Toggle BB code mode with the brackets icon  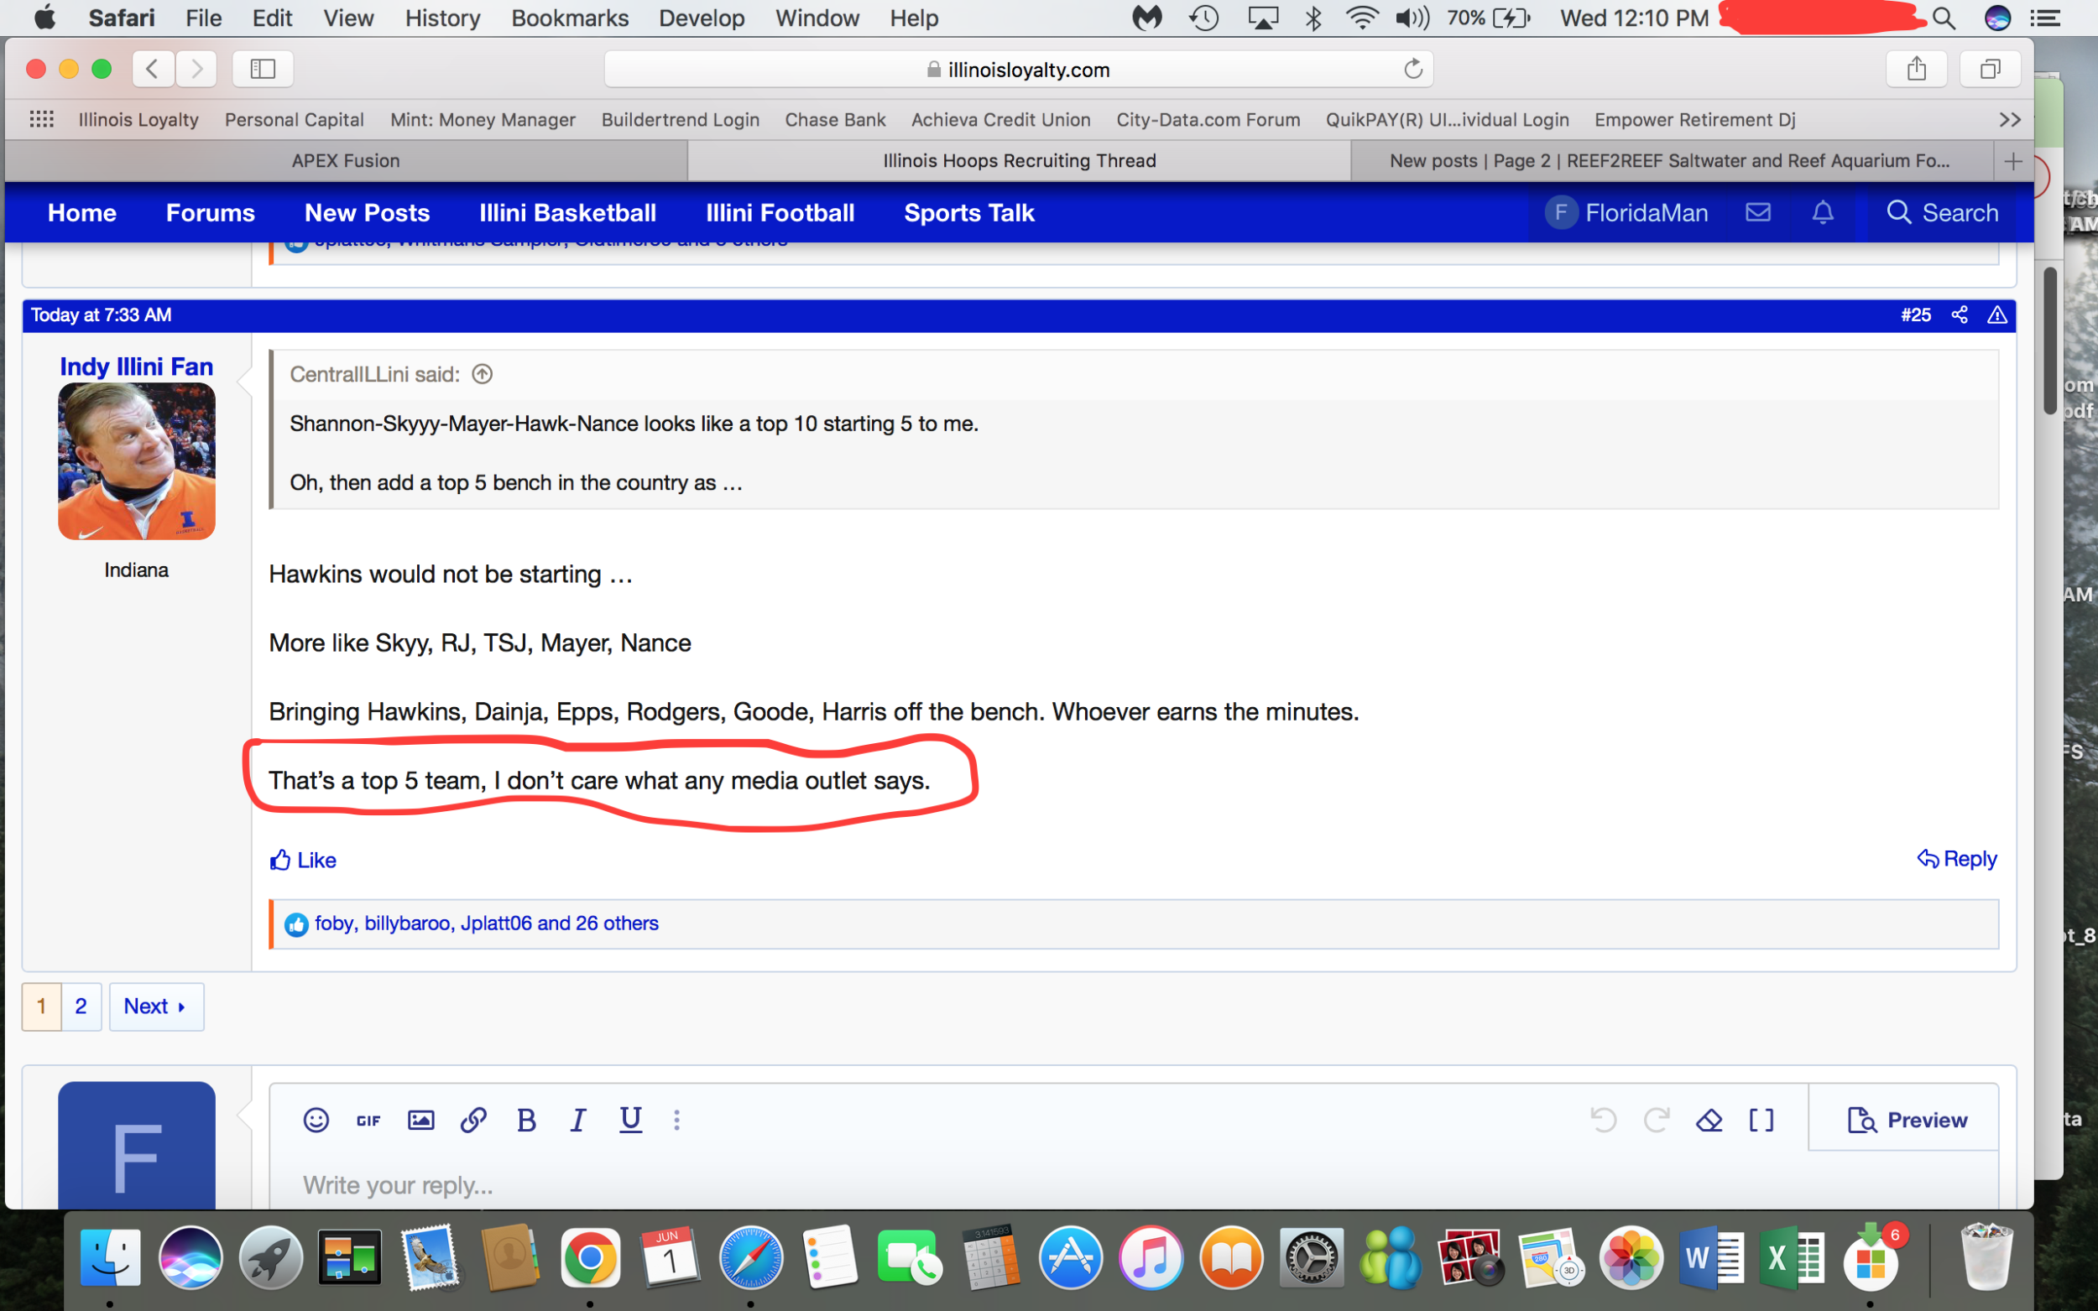pos(1761,1121)
